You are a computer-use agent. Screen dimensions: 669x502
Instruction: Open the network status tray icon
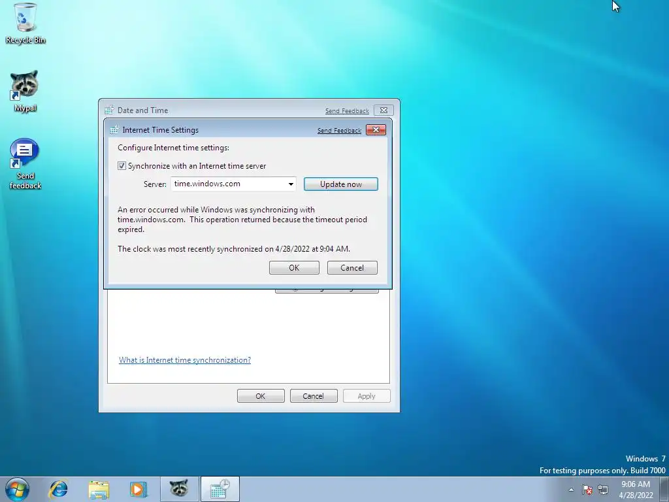pos(603,490)
